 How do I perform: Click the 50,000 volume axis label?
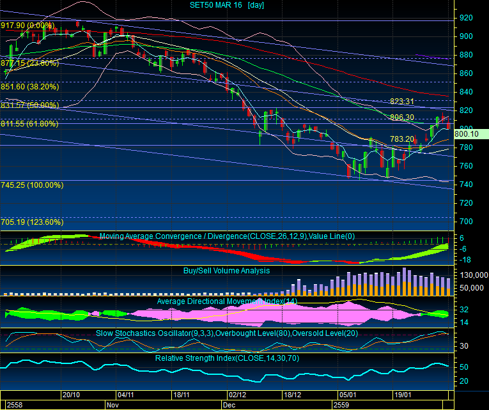(x=472, y=288)
